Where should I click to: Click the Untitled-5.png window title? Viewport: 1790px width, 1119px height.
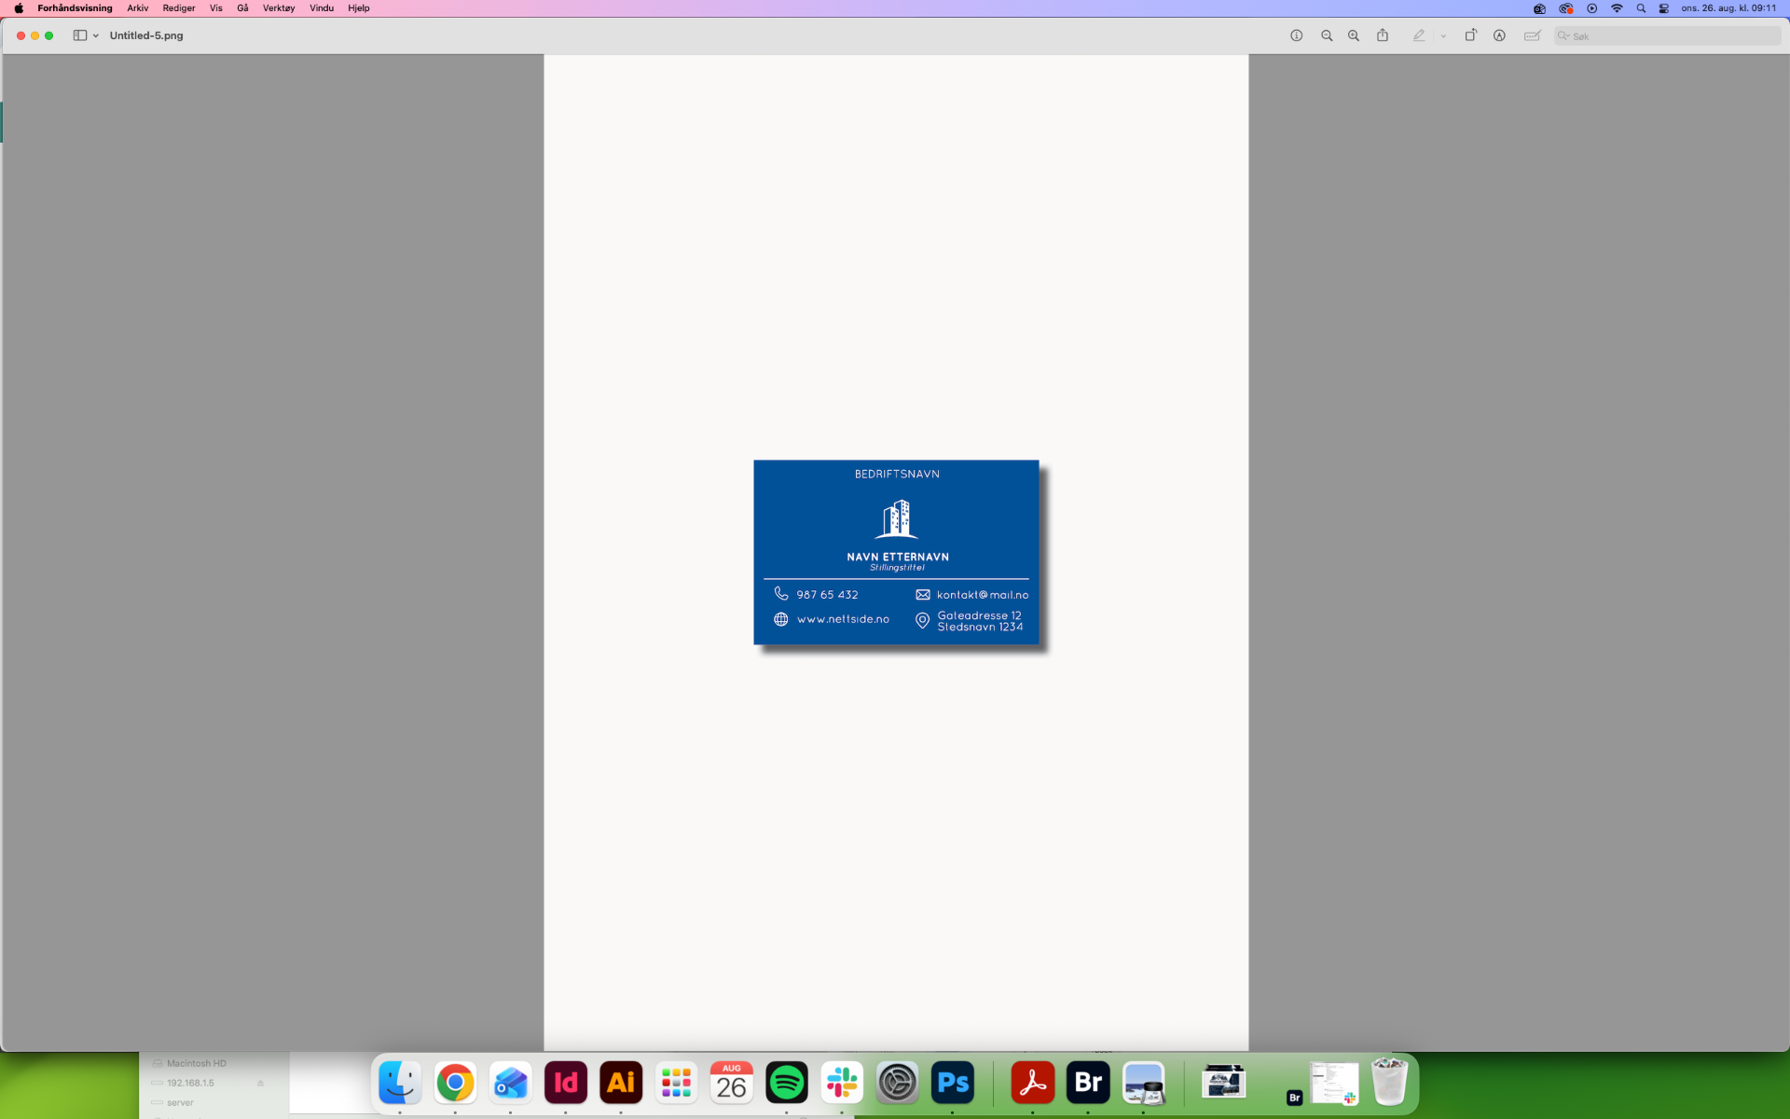(146, 35)
